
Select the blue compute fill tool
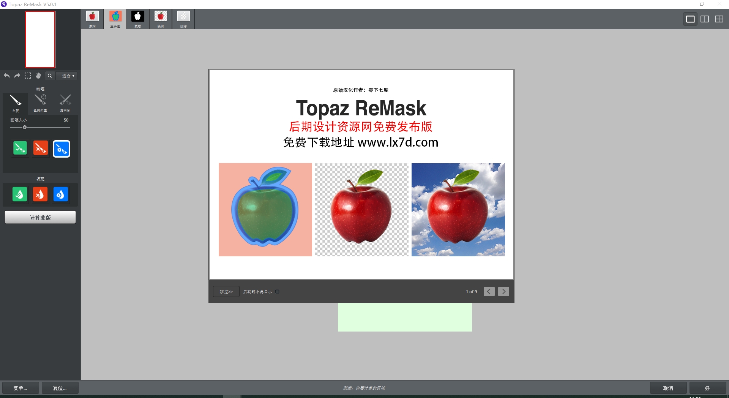coord(61,194)
